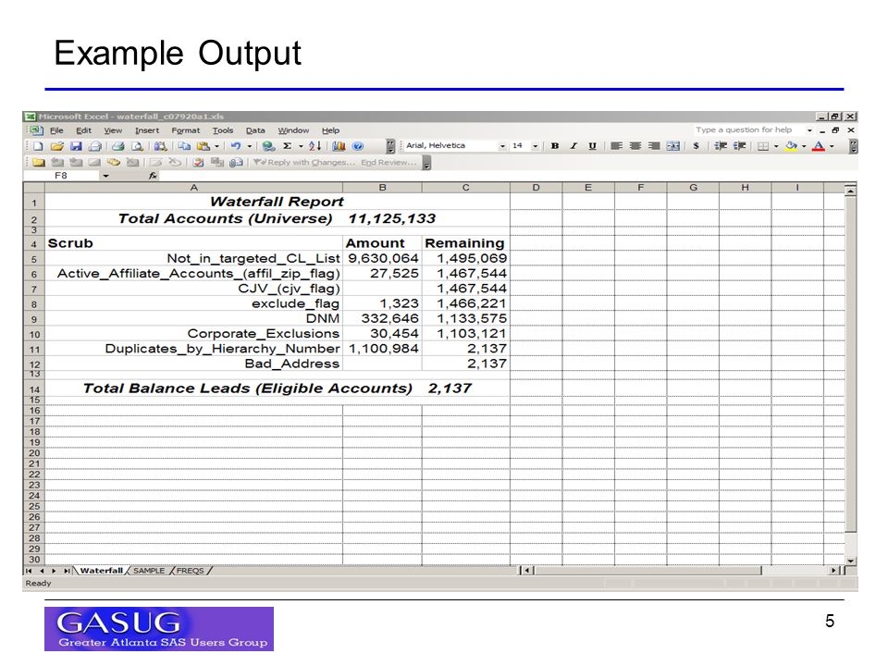This screenshot has width=888, height=666.
Task: Click in the Type a question for help box
Action: coord(747,130)
